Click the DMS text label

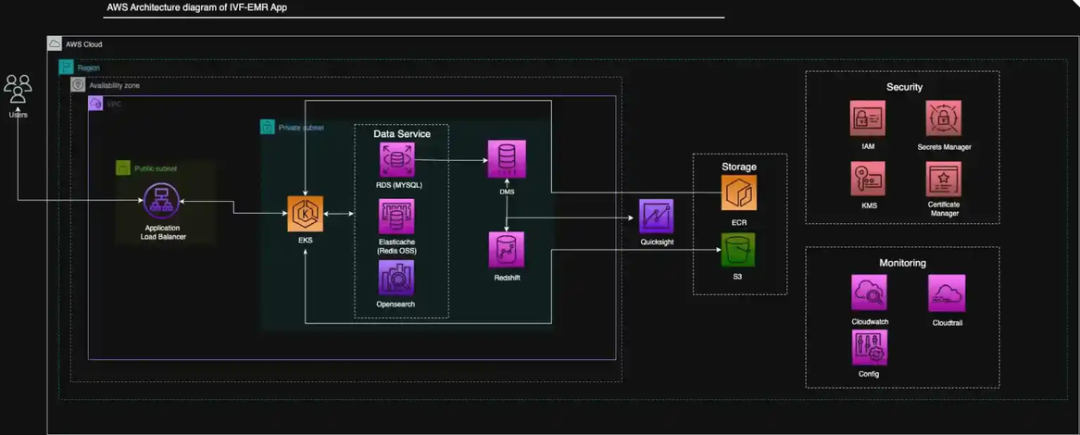507,191
